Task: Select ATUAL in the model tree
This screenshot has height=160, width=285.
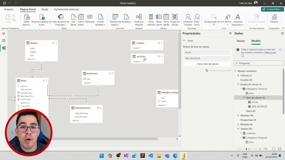Action: (255, 102)
